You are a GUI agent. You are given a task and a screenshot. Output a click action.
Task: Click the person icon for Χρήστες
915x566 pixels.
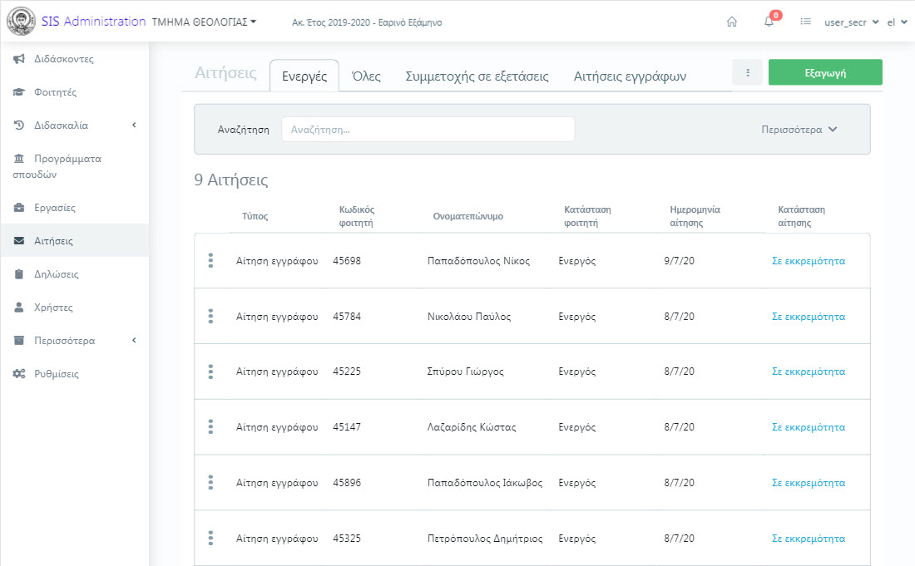coord(19,308)
